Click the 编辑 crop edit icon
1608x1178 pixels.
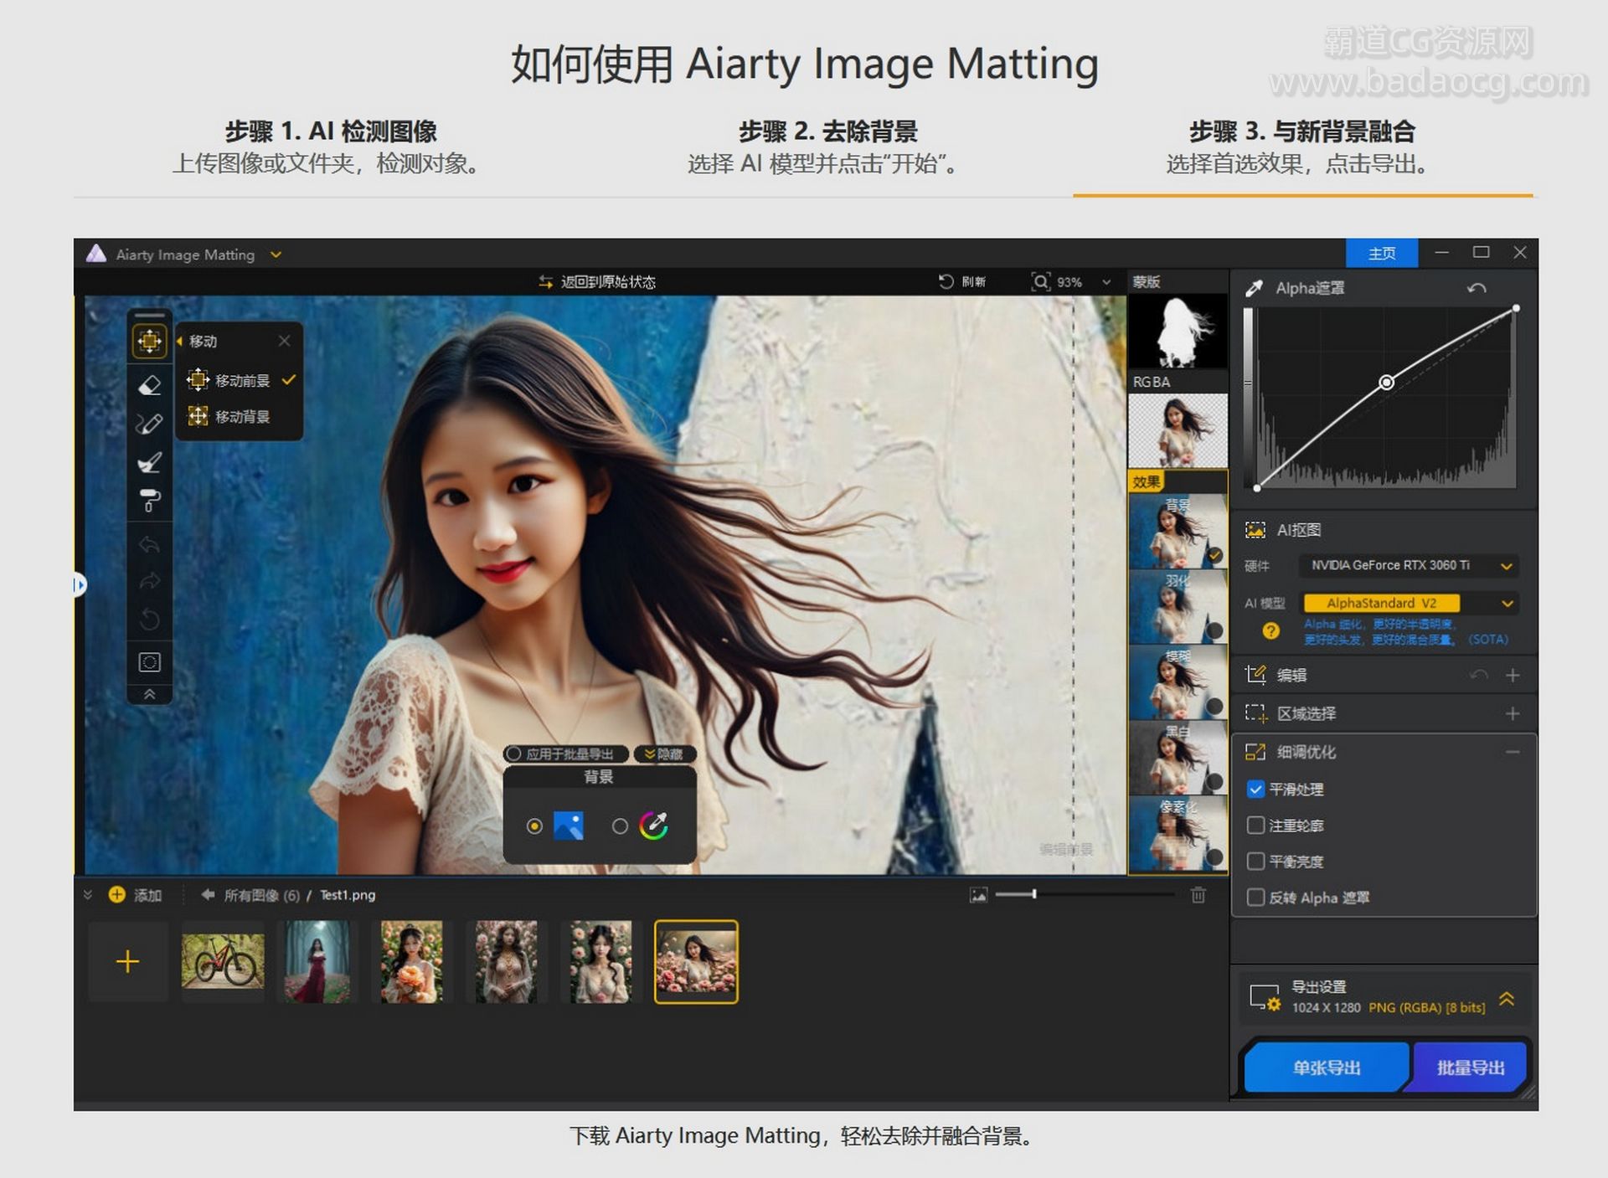click(1255, 675)
